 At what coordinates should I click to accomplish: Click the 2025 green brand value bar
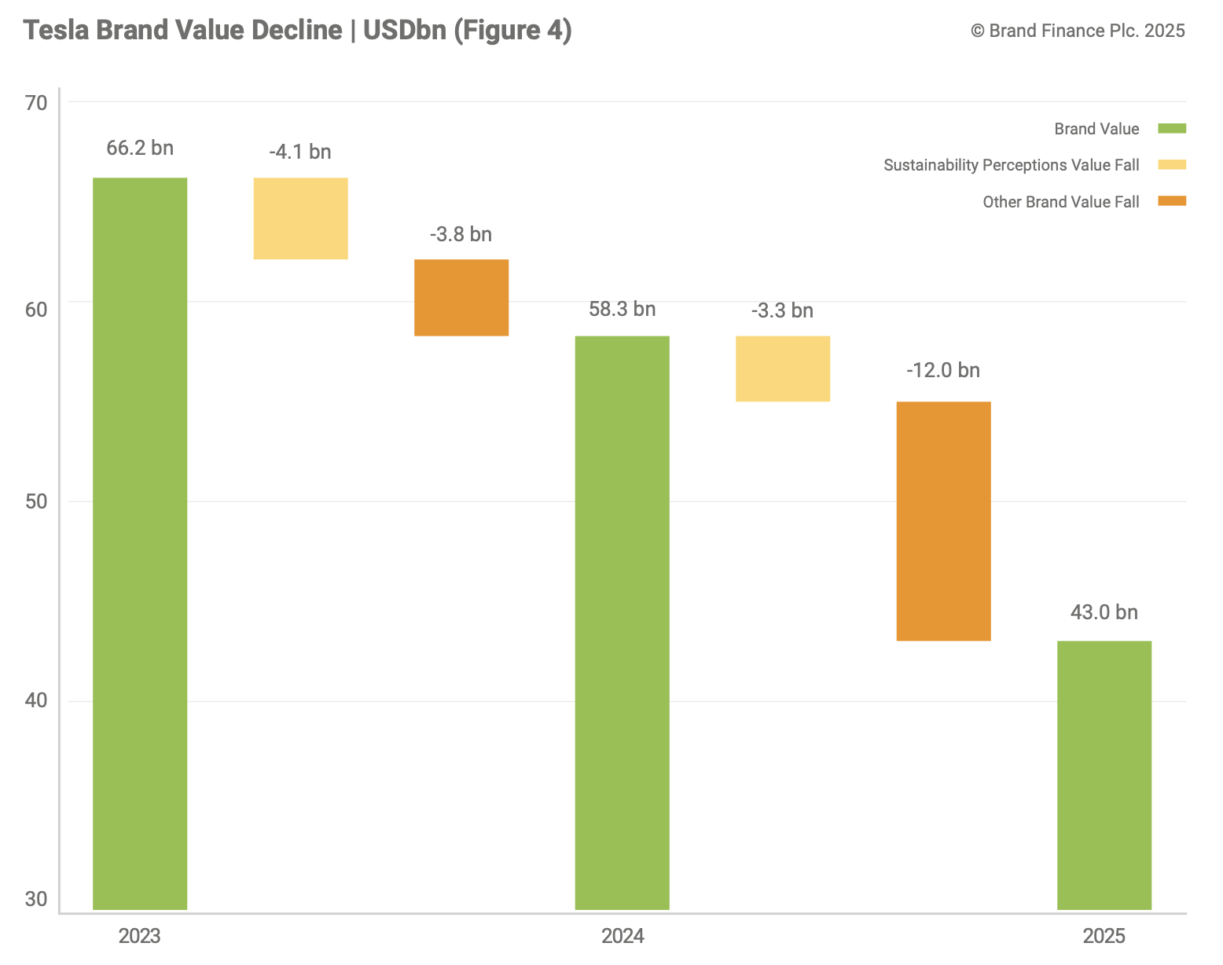(x=1104, y=774)
